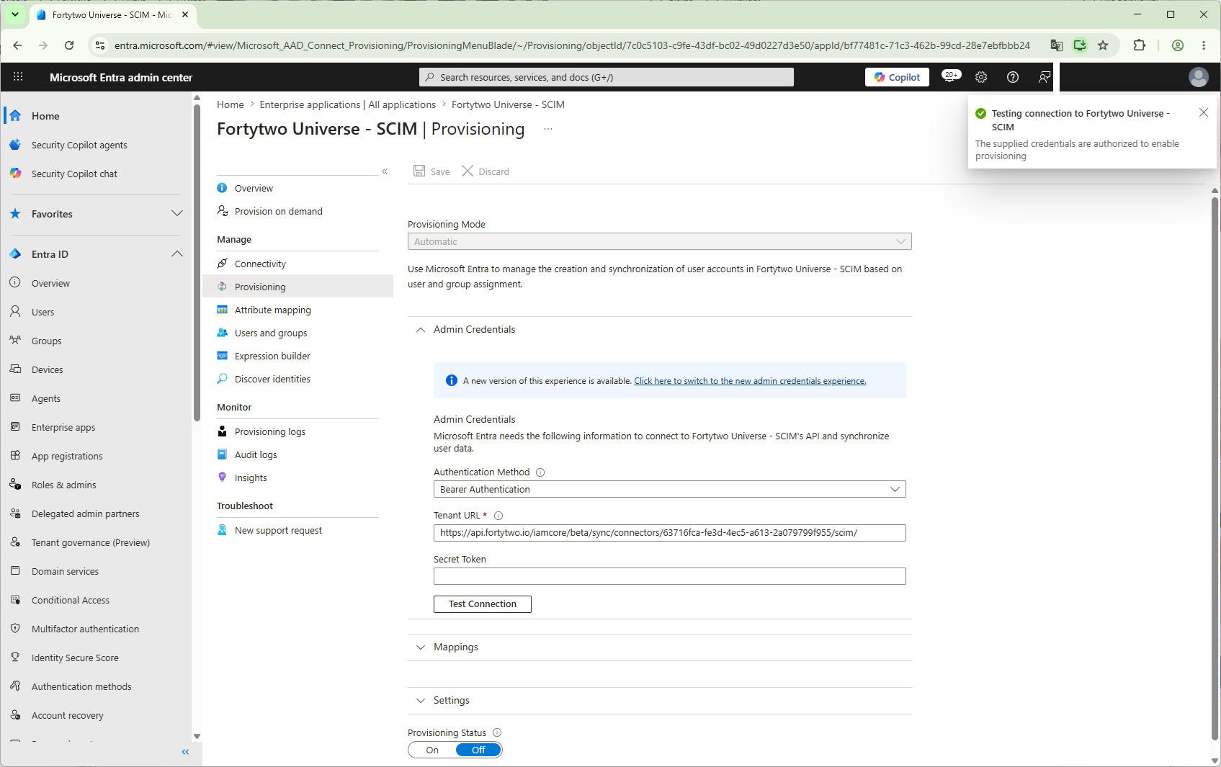The image size is (1221, 767).
Task: Click the Save toolbar button
Action: [x=431, y=171]
